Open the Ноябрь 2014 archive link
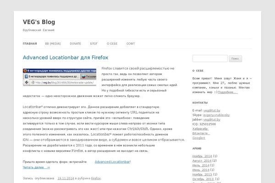 pyautogui.click(x=202, y=156)
